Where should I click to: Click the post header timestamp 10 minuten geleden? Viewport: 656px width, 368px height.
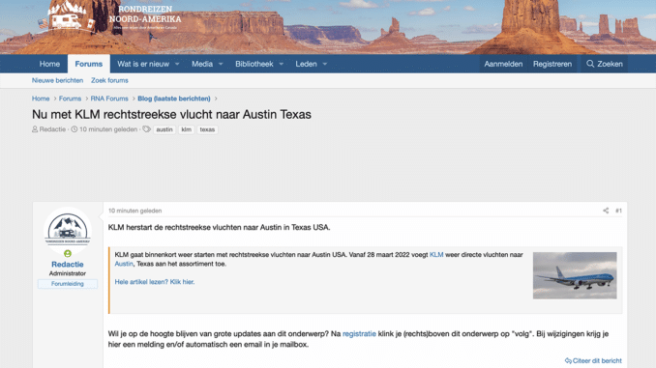pyautogui.click(x=135, y=211)
